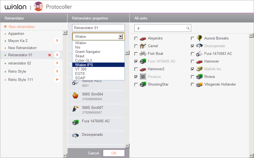Click the orange truck icon for Vliegende Hollander
Screen dimensions: 254x158
[x=199, y=84]
